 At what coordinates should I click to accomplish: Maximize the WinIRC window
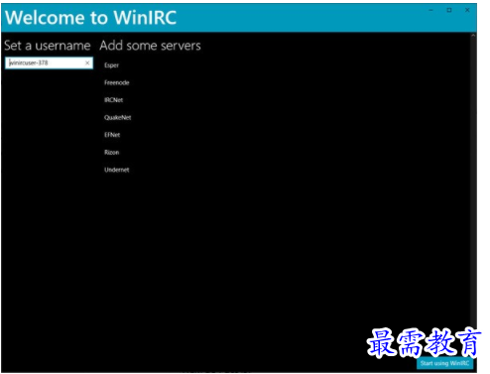(x=449, y=10)
